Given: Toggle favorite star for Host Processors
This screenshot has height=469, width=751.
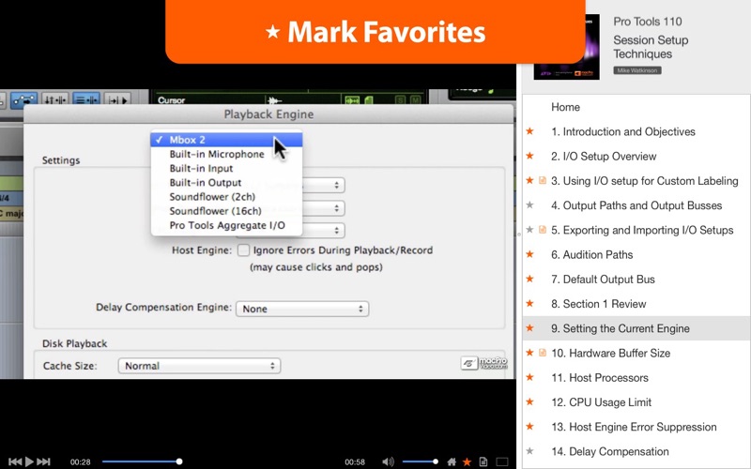Looking at the screenshot, I should [529, 377].
